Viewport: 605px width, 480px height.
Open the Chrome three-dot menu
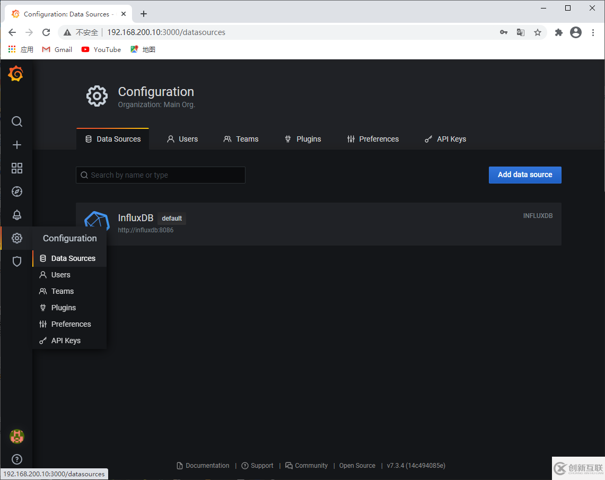593,32
